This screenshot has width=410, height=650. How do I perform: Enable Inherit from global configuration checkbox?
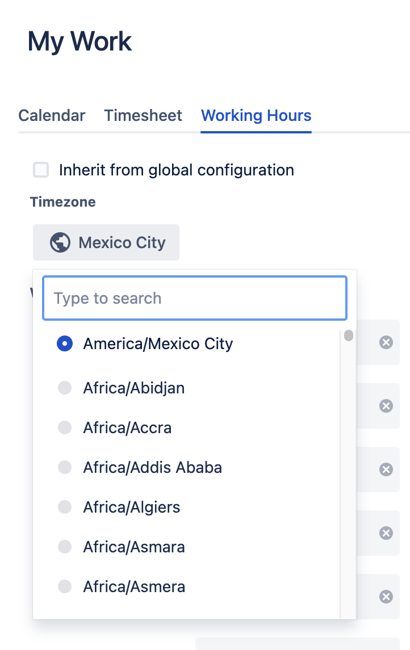41,170
